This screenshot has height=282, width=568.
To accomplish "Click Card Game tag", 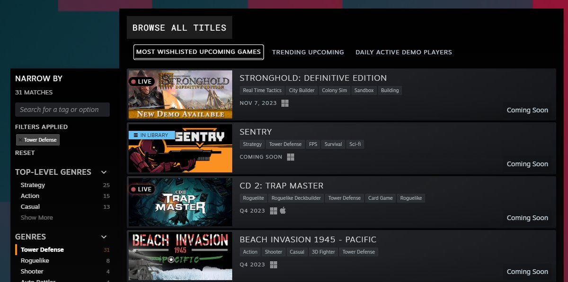I will point(381,198).
